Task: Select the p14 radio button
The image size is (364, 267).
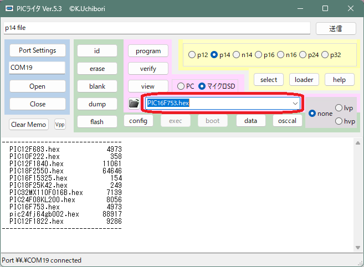Action: [214, 55]
